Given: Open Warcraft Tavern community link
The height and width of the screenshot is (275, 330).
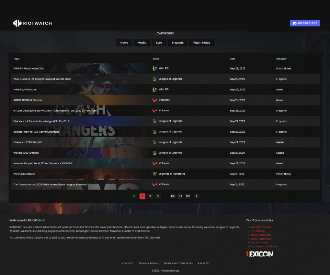Looking at the screenshot, I should coord(261,227).
